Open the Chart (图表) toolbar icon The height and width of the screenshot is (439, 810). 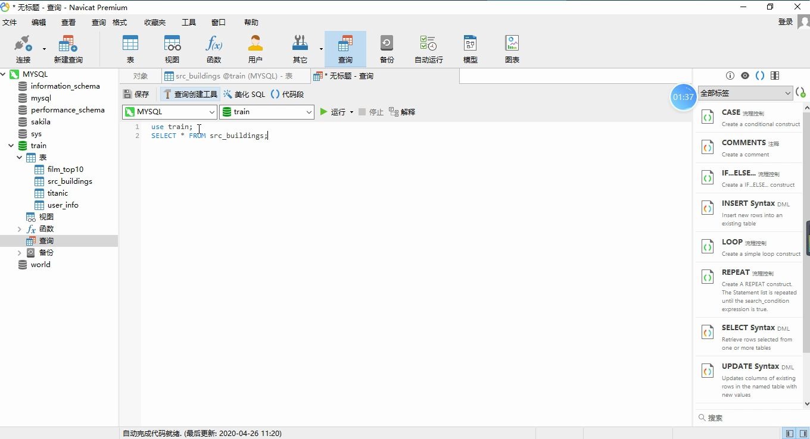pos(512,49)
